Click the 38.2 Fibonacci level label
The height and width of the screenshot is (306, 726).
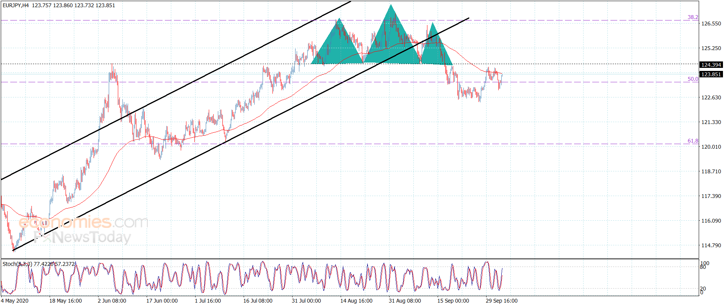pos(693,17)
